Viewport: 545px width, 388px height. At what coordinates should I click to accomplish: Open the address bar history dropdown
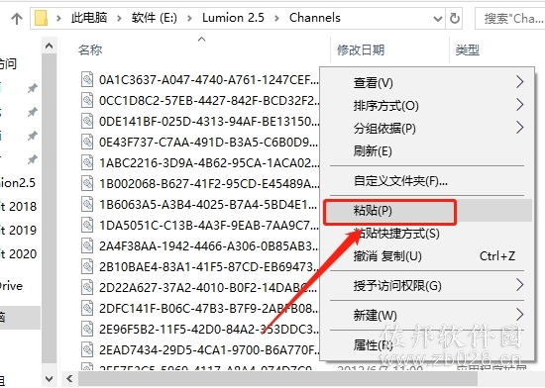(438, 19)
